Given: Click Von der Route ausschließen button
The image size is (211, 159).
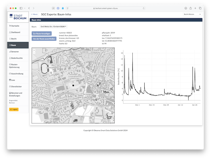Looking at the screenshot, I should point(44,39).
